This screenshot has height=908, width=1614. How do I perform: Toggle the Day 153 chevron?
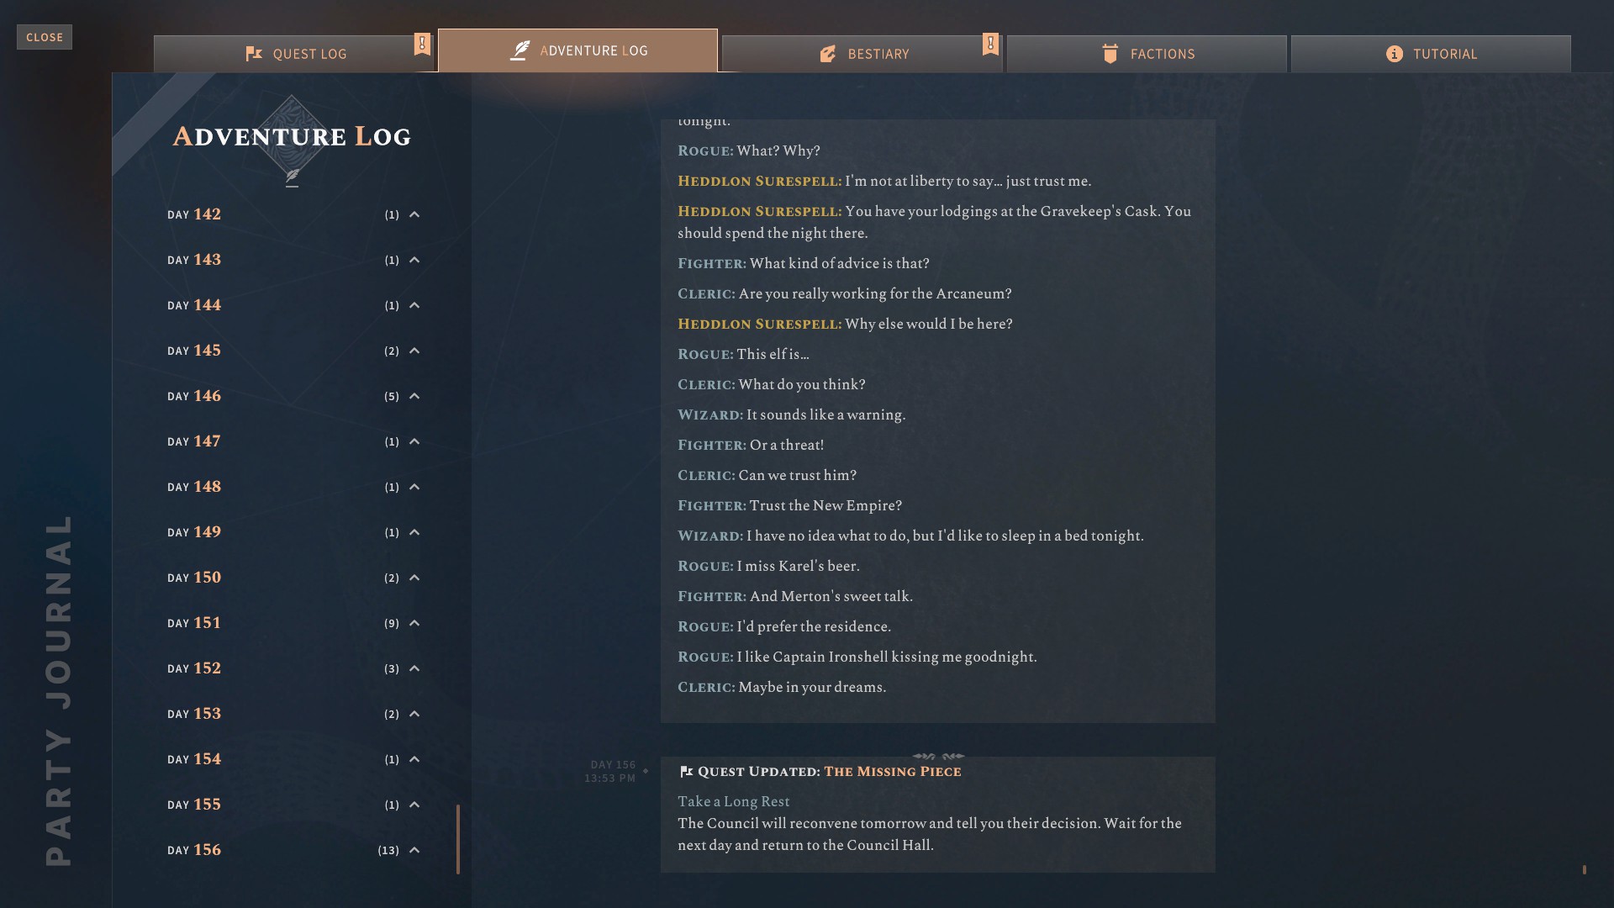tap(414, 714)
